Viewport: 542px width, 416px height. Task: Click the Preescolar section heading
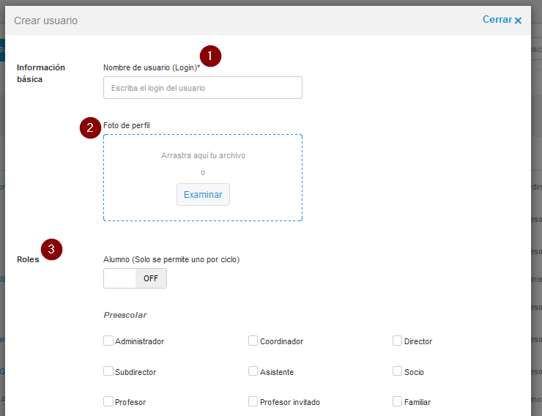click(x=125, y=315)
